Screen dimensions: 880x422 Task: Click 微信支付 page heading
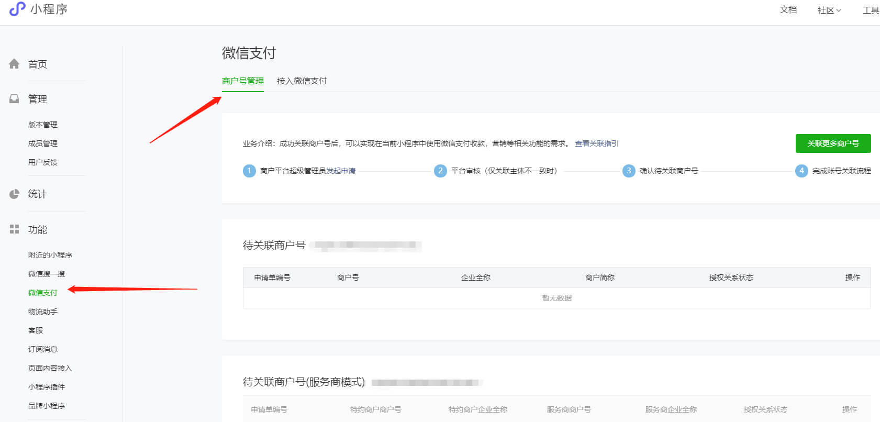pos(249,53)
